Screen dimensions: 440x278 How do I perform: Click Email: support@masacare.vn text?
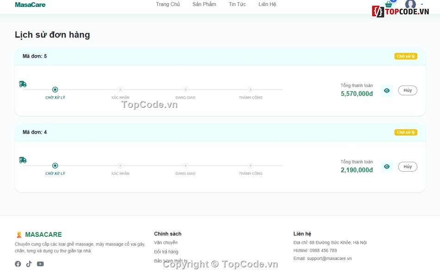[322, 258]
